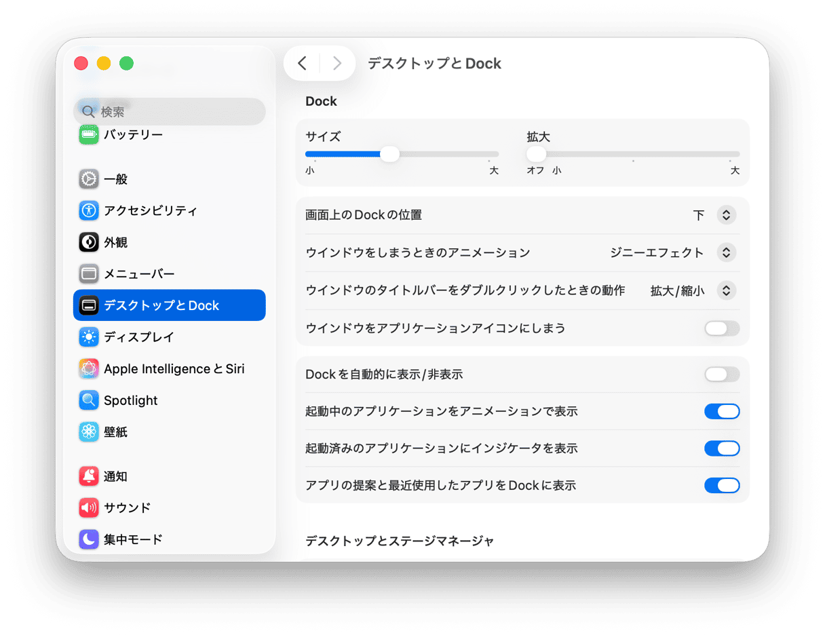Open the 拡大/縮小 double-click action dropdown

[725, 290]
